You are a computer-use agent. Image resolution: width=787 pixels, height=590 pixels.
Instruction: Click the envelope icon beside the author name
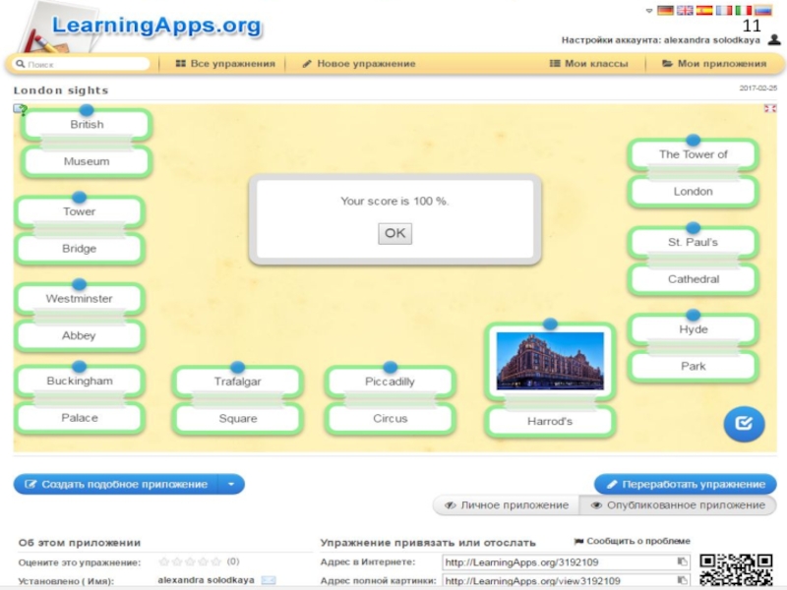tap(269, 581)
